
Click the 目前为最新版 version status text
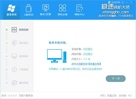26,95
